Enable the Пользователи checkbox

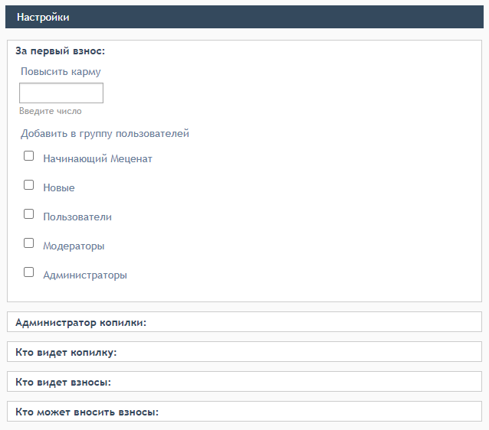coord(28,214)
